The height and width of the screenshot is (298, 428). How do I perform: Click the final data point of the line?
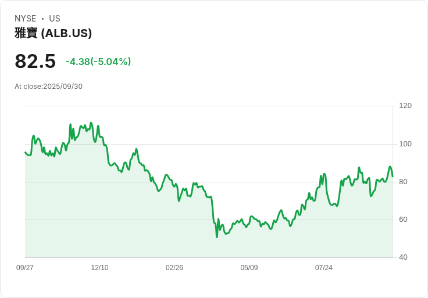point(393,177)
